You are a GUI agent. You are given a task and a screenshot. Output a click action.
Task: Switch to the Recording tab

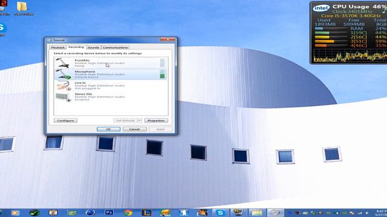point(76,47)
